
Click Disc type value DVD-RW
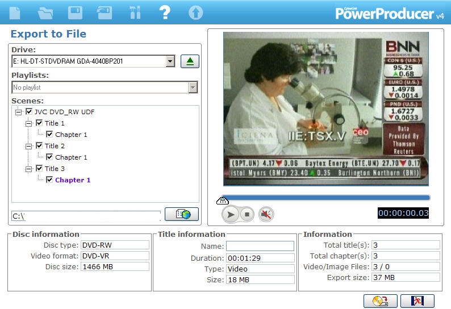[x=115, y=245]
